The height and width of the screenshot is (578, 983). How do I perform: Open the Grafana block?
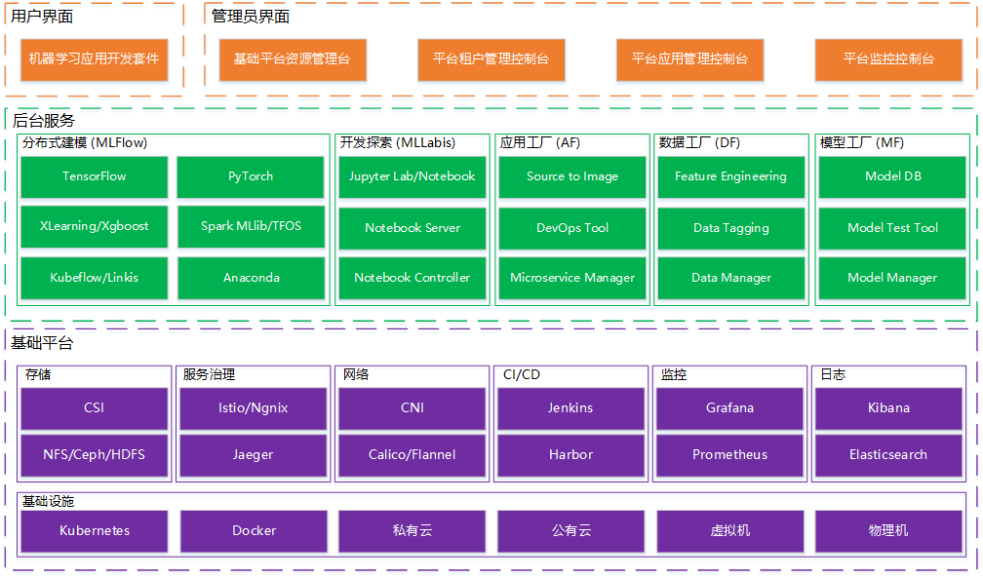pos(729,408)
